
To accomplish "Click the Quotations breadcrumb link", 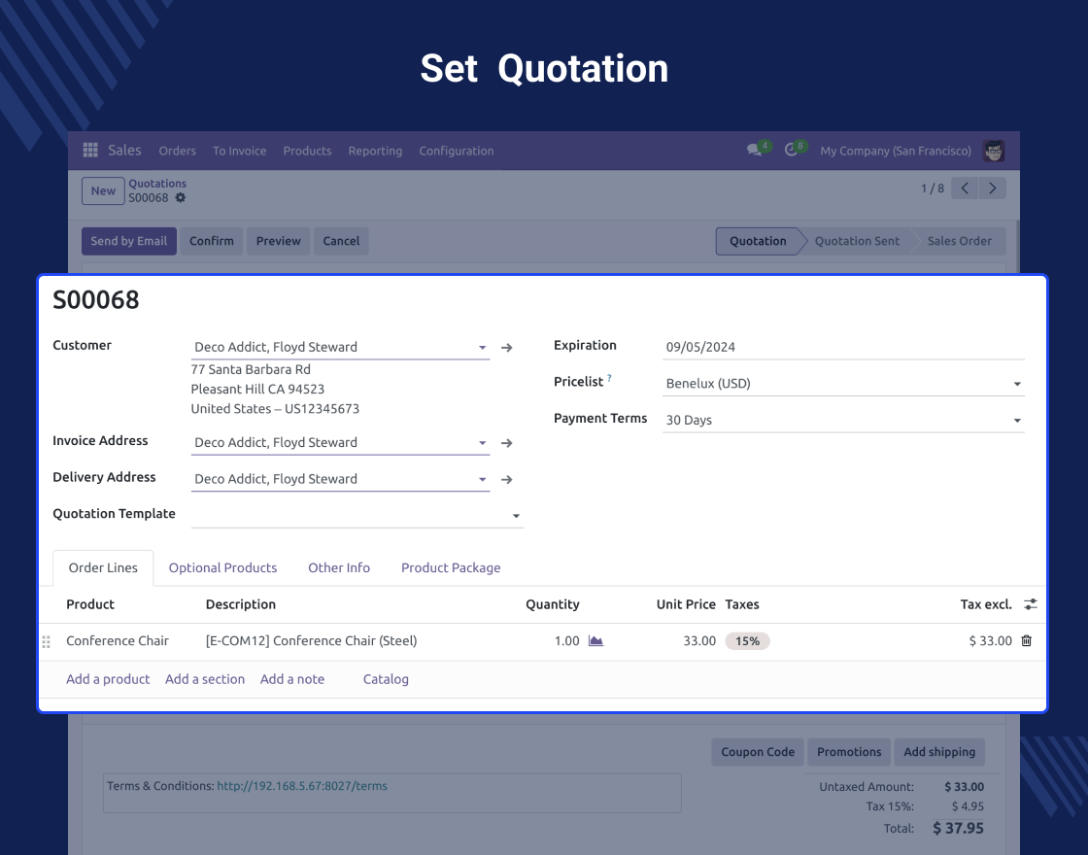I will (x=157, y=184).
